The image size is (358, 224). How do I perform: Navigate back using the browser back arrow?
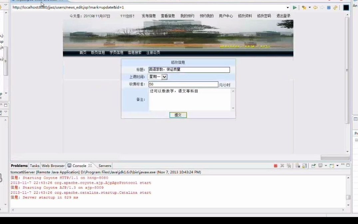point(315,7)
